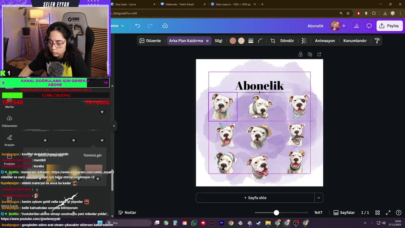The image size is (405, 228).
Task: Collapse the side panel arrow
Action: click(x=114, y=126)
